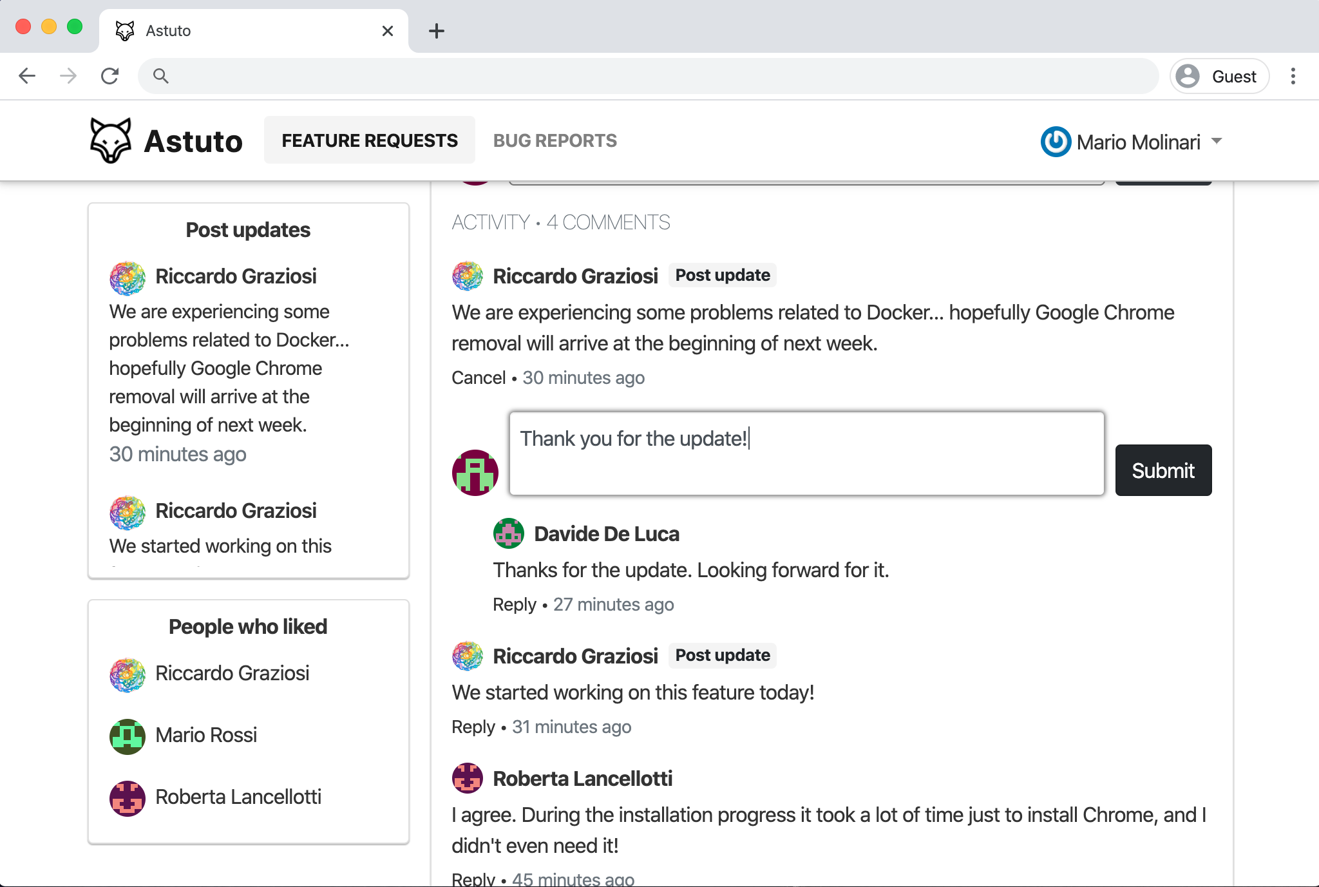Click Mario Rossi's avatar in liked list

[127, 736]
